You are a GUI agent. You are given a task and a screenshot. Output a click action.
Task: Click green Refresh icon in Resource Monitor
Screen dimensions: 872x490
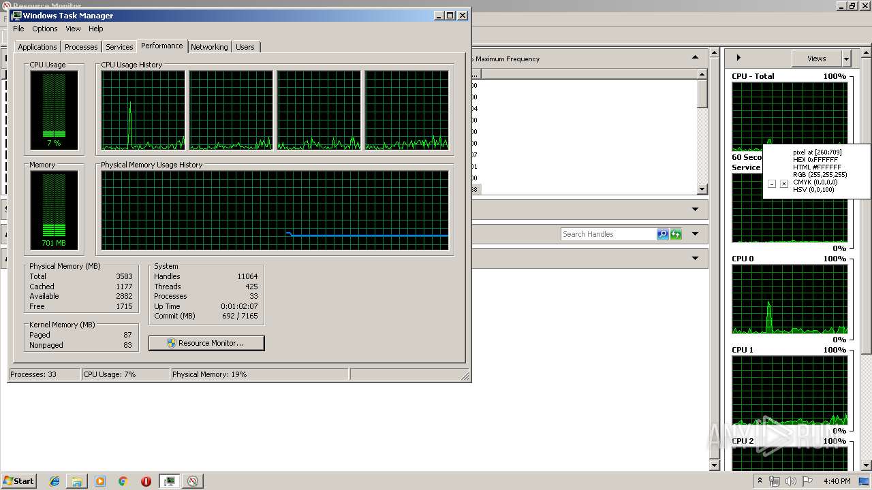point(676,234)
